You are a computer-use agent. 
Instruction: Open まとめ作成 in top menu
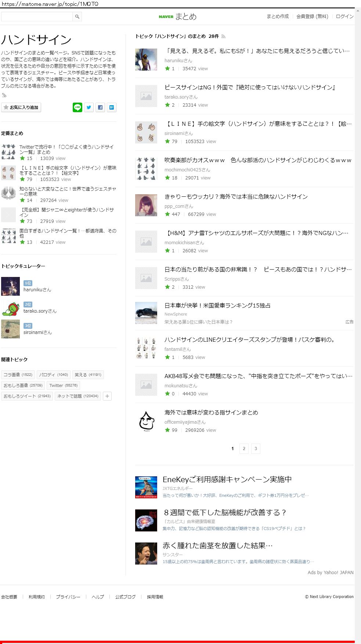pos(278,17)
